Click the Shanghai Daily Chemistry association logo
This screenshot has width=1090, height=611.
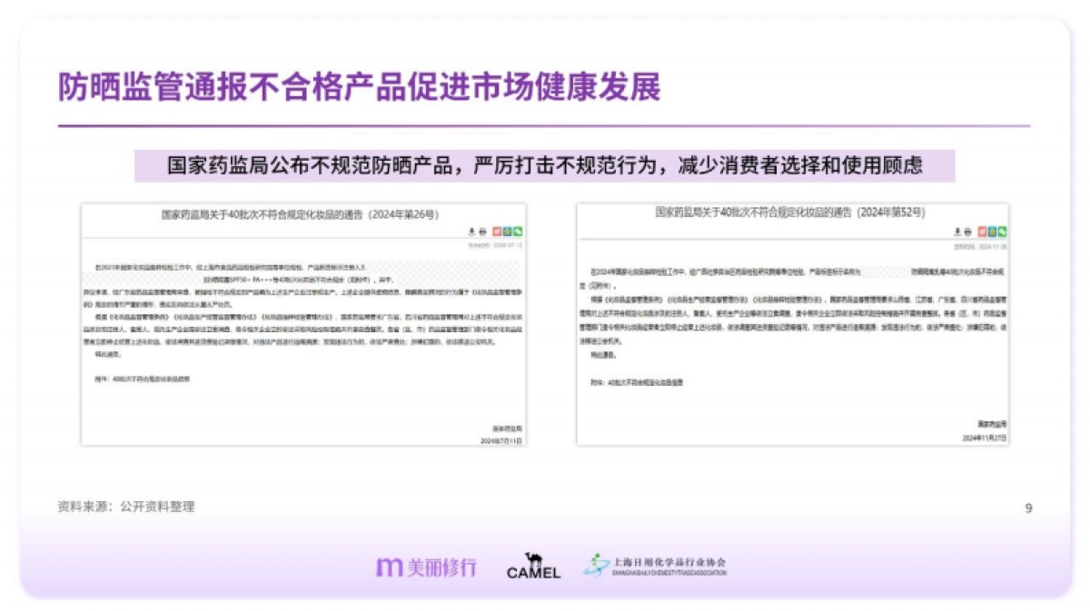[658, 566]
